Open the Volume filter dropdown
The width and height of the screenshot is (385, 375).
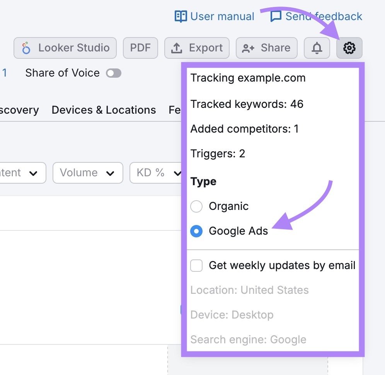pos(88,173)
